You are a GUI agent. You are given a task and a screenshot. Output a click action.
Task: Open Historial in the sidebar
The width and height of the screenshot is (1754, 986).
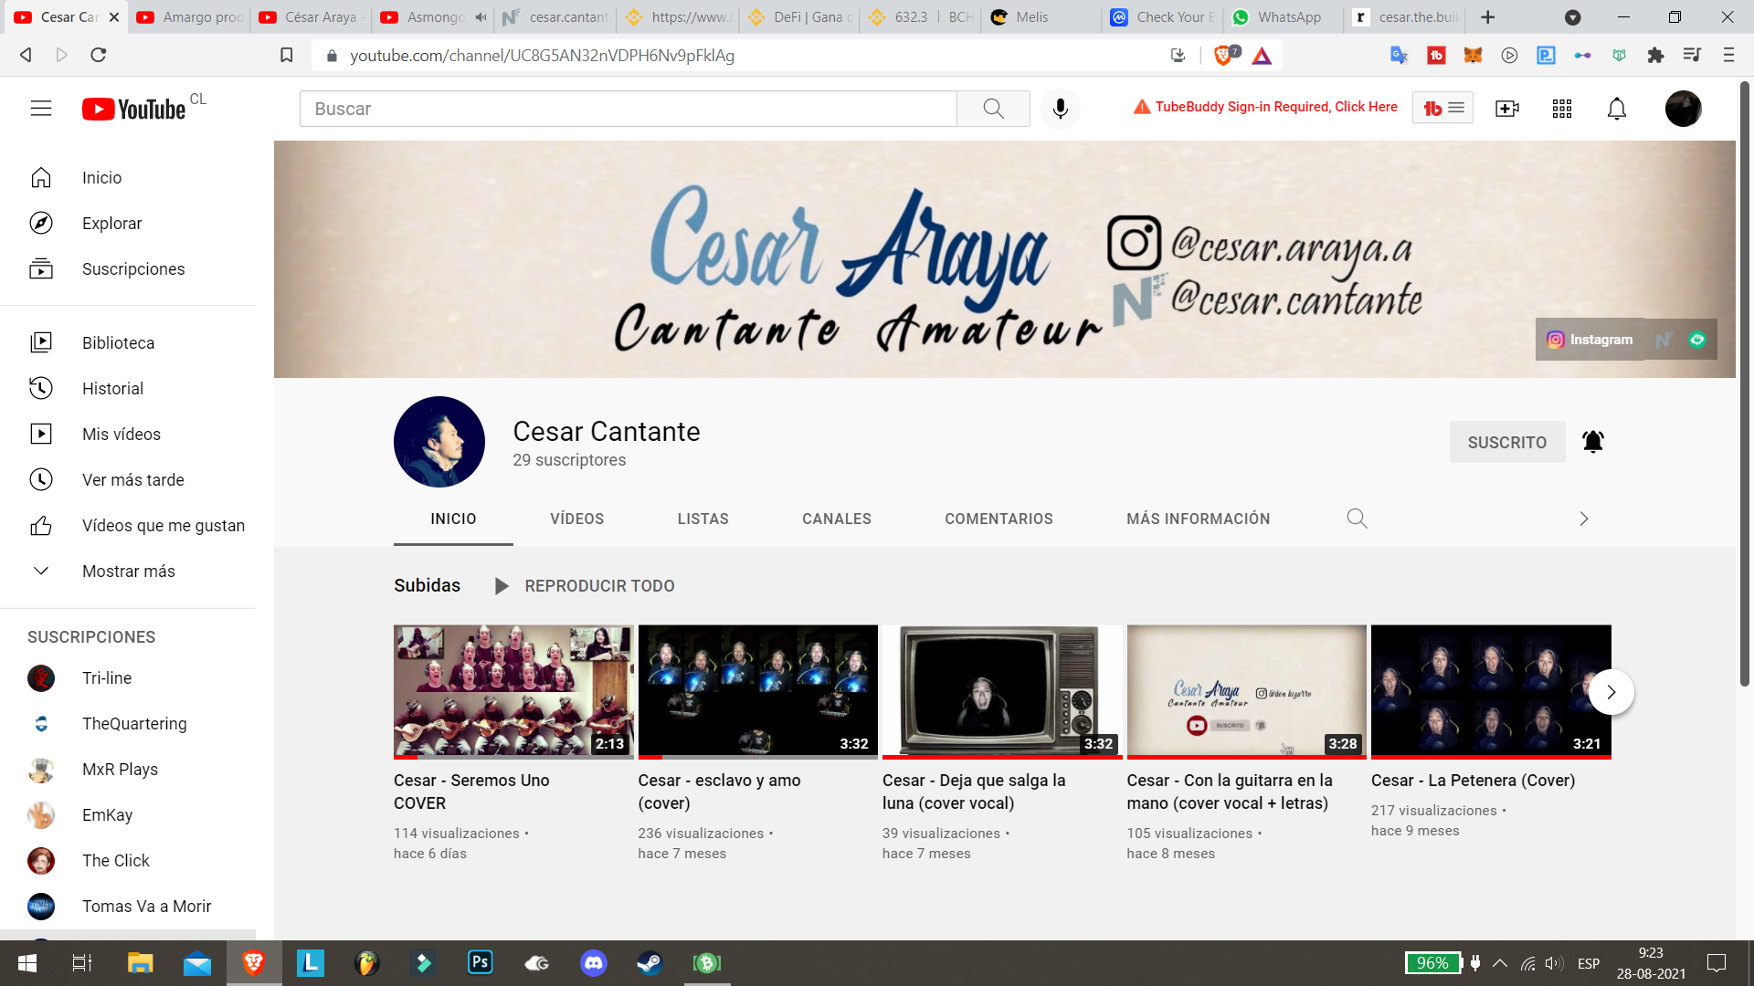[x=128, y=389]
